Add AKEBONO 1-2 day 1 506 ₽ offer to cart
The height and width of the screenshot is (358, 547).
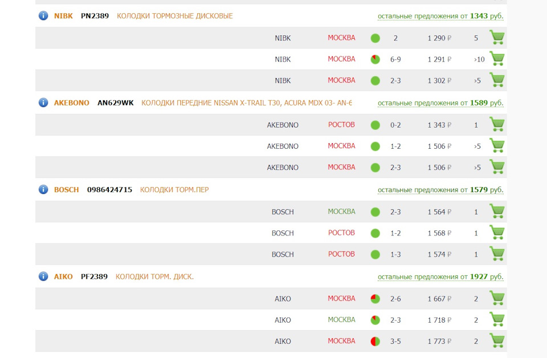497,145
